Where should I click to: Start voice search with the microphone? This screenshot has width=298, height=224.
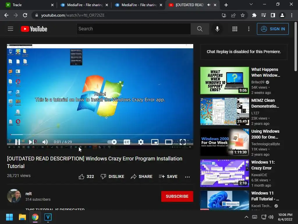point(217,29)
